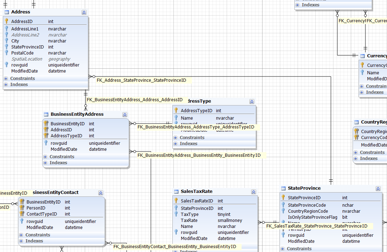387x252 pixels.
Task: Collapse the AddressType table box
Action: pos(252,102)
